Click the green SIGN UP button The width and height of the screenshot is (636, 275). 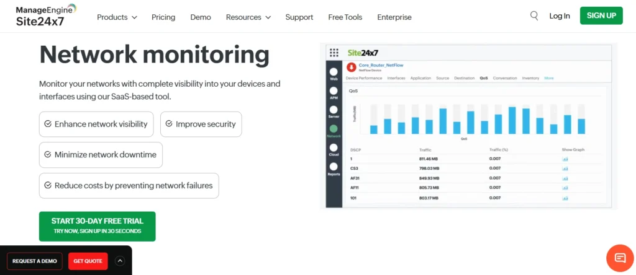click(601, 15)
